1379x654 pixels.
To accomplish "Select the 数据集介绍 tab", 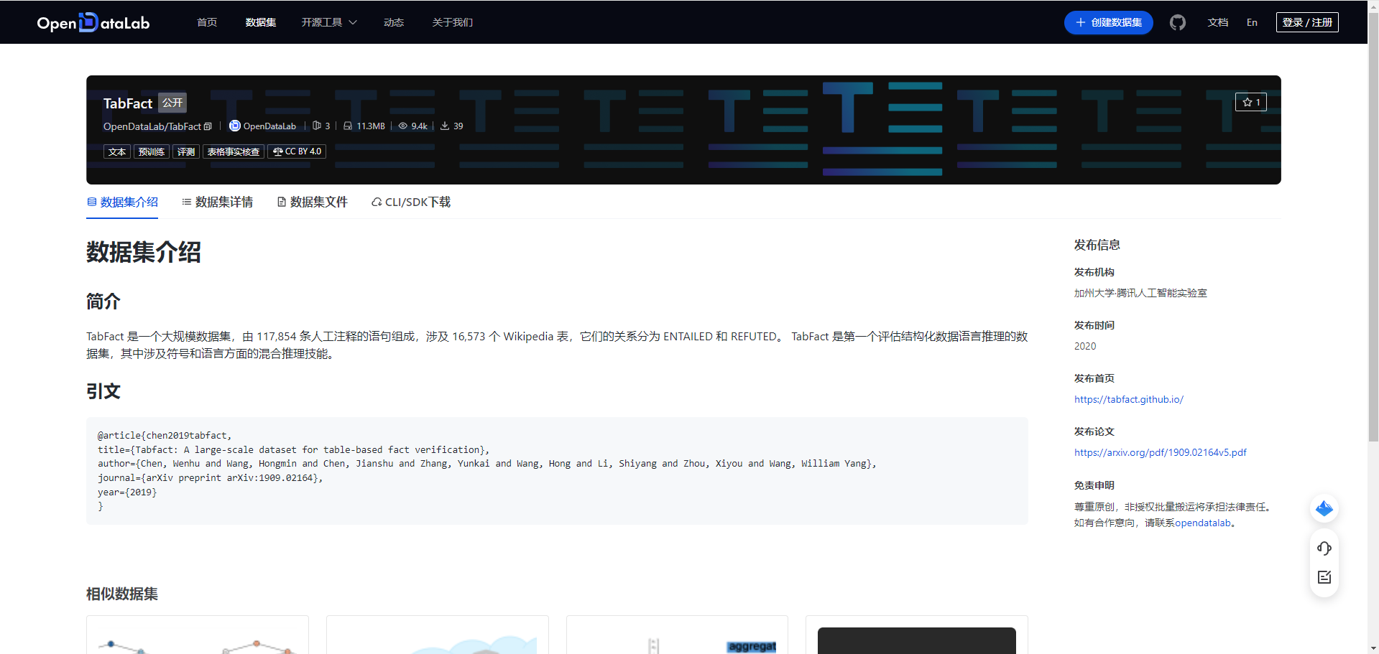I will coord(122,202).
